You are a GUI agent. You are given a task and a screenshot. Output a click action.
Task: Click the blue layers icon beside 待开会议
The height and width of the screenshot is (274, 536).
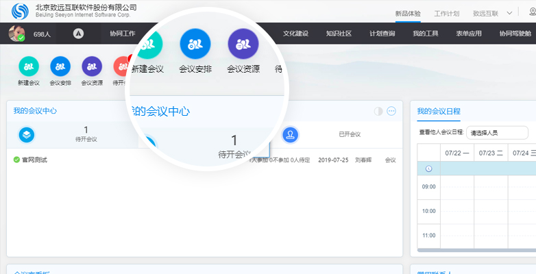coord(26,135)
